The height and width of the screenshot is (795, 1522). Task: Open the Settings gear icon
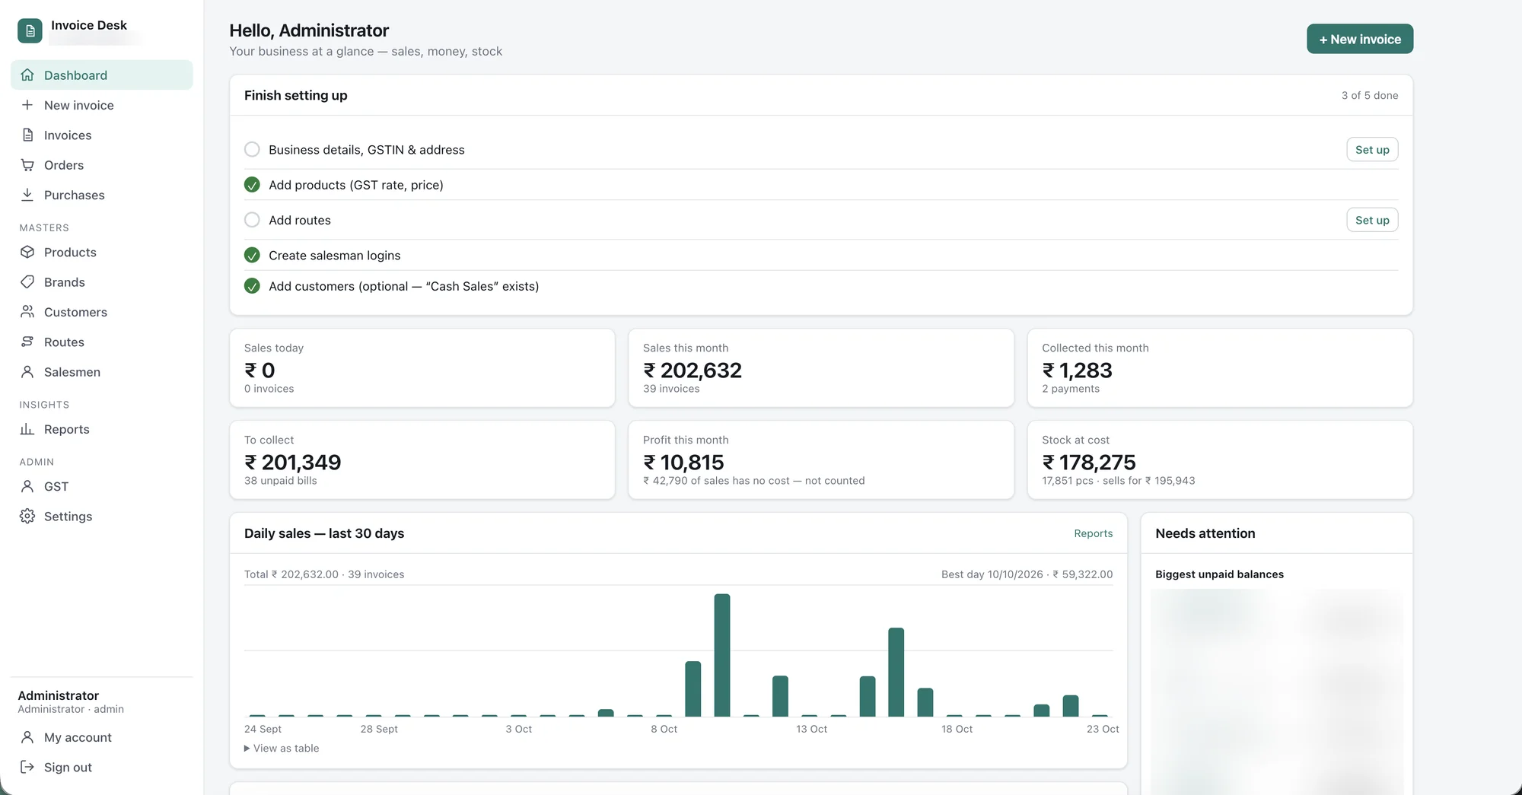tap(27, 516)
